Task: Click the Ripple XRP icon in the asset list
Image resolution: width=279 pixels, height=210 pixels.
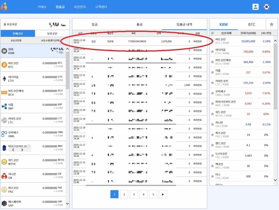Action: click(x=4, y=106)
